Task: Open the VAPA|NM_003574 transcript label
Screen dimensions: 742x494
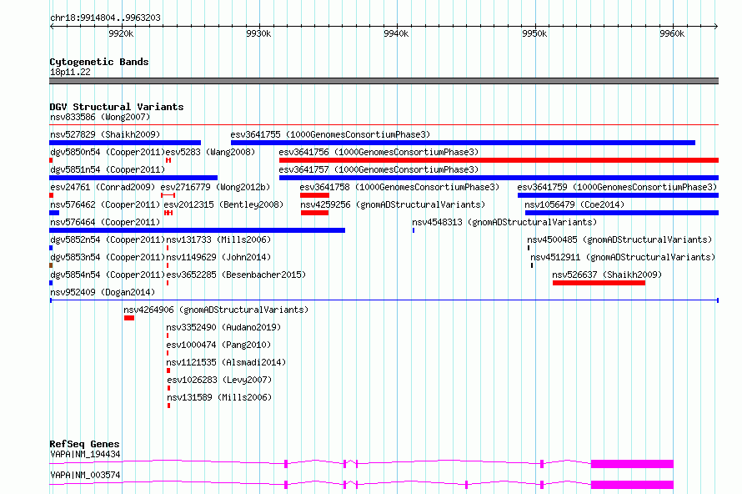Action: point(85,475)
